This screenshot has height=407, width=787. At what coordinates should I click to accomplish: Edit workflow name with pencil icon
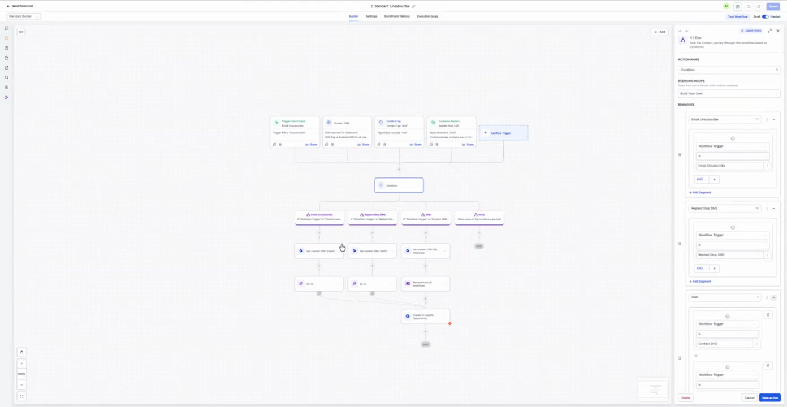click(413, 6)
